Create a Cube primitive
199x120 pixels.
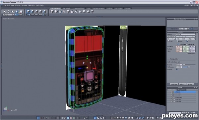52,12
